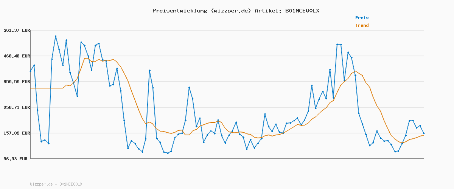The width and height of the screenshot is (454, 189).
Task: Click the left start of orange trend line
Action: (x=31, y=88)
